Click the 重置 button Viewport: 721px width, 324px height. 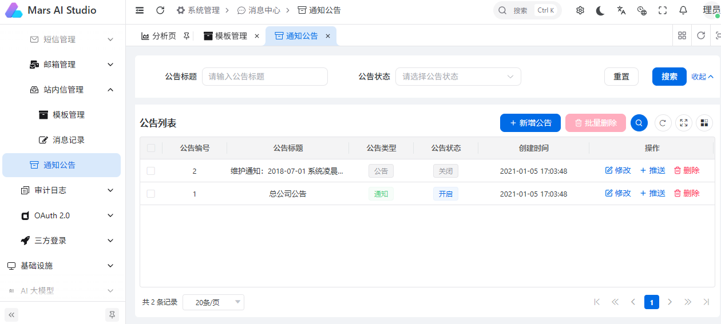(621, 77)
